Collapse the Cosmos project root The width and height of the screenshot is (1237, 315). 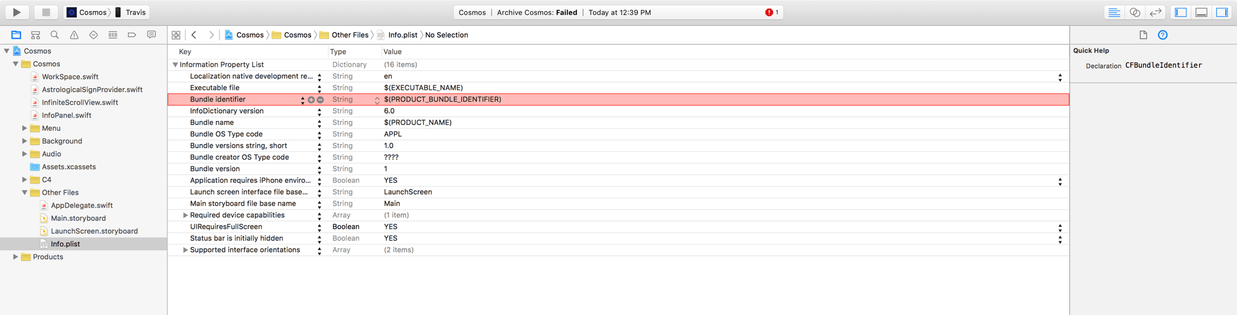click(x=7, y=51)
